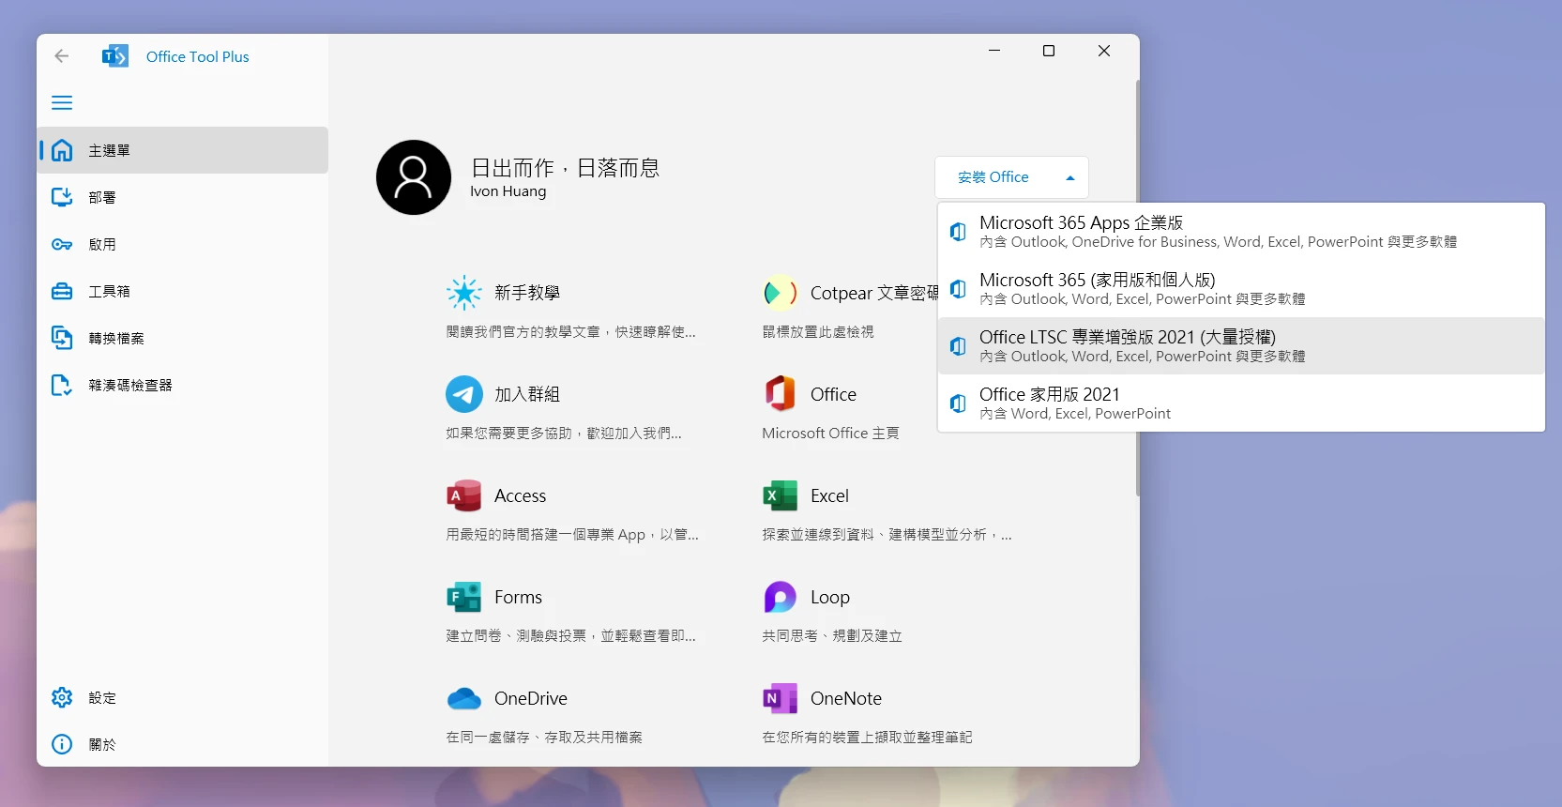Open the 工具箱 toolbox icon
Screen dimensions: 1562x807
[x=62, y=291]
